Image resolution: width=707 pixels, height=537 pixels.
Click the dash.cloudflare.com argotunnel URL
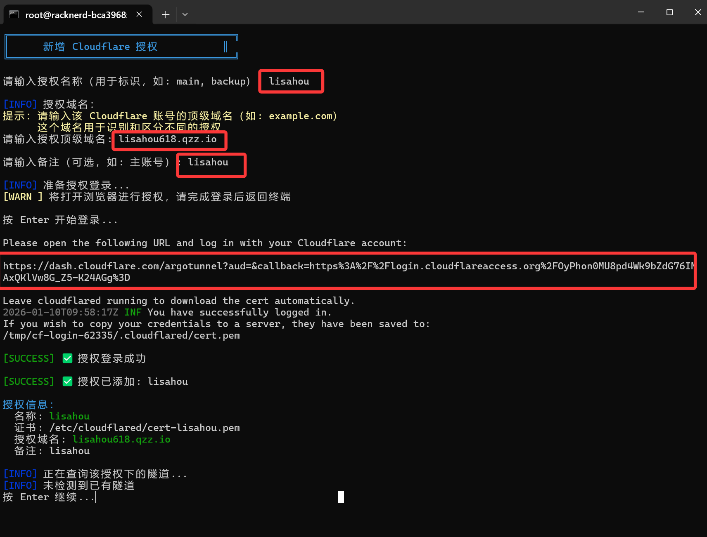click(x=347, y=266)
